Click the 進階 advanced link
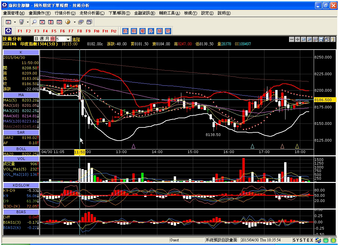Image resolution: width=339 pixels, height=245 pixels. 76,39
